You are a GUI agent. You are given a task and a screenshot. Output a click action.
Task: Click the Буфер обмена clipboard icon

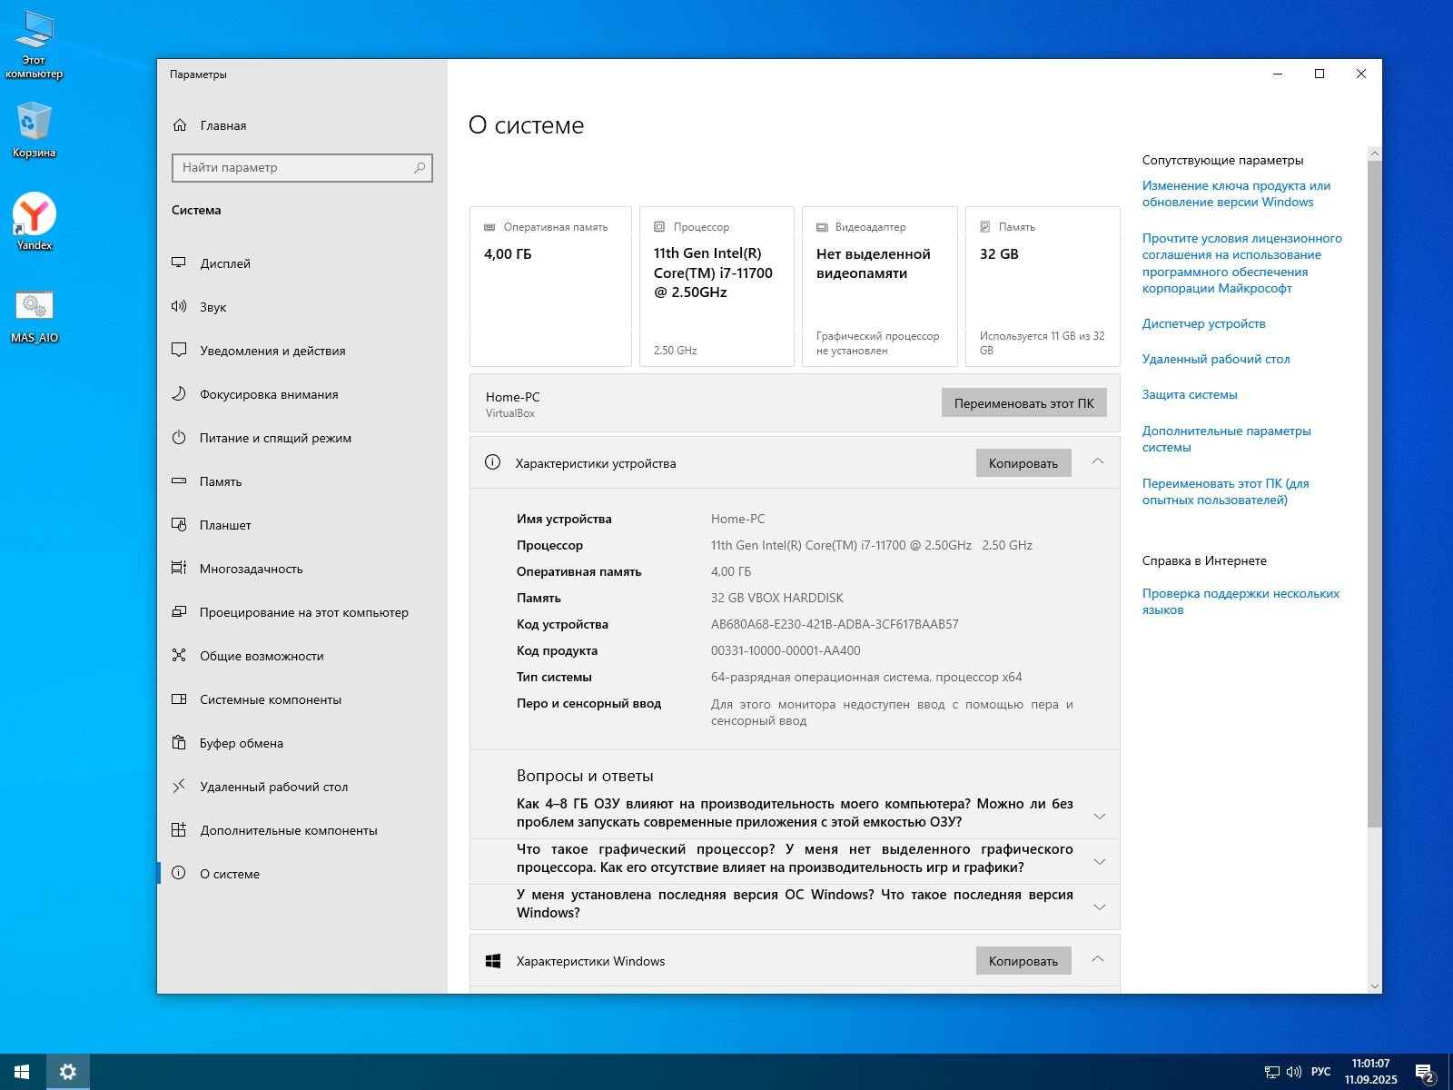point(179,743)
